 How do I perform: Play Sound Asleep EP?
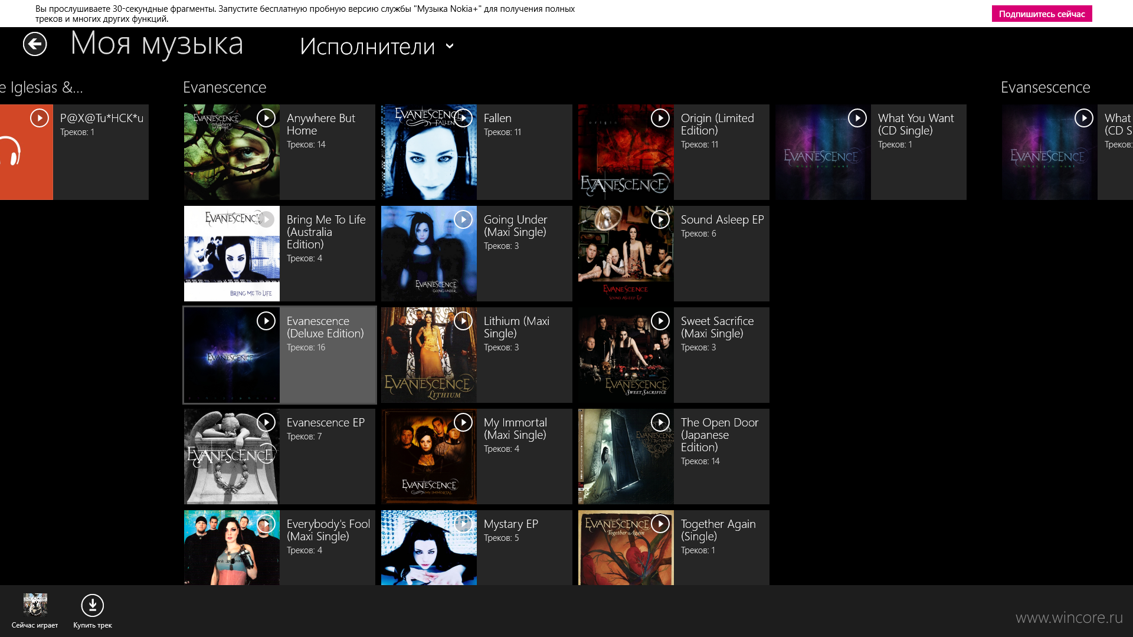tap(660, 219)
